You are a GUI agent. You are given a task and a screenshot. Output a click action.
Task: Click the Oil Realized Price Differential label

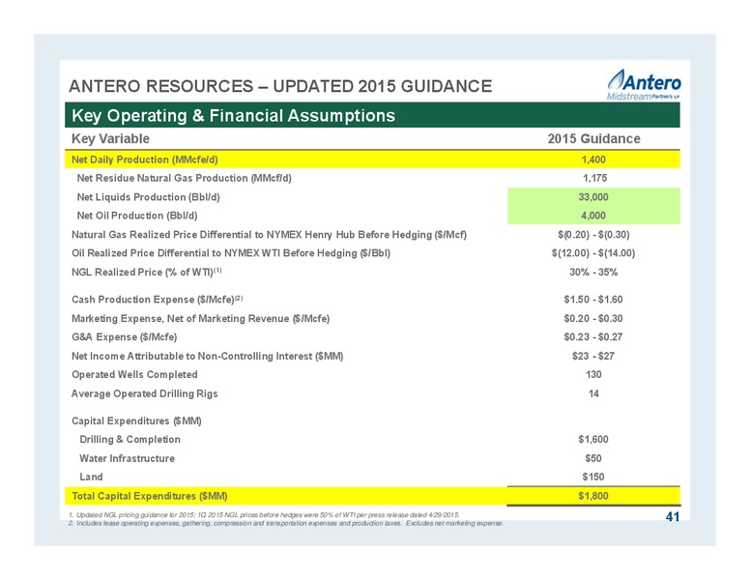click(x=231, y=253)
